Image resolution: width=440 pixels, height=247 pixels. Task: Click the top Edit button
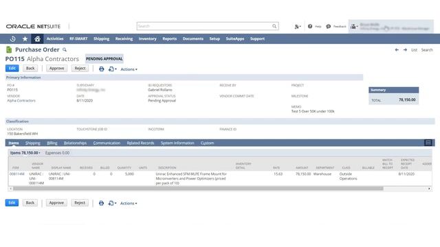[12, 69]
